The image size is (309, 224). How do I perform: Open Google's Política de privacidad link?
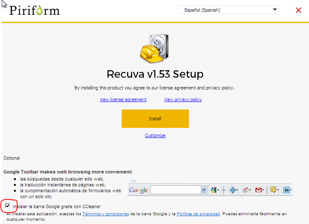[x=198, y=214]
